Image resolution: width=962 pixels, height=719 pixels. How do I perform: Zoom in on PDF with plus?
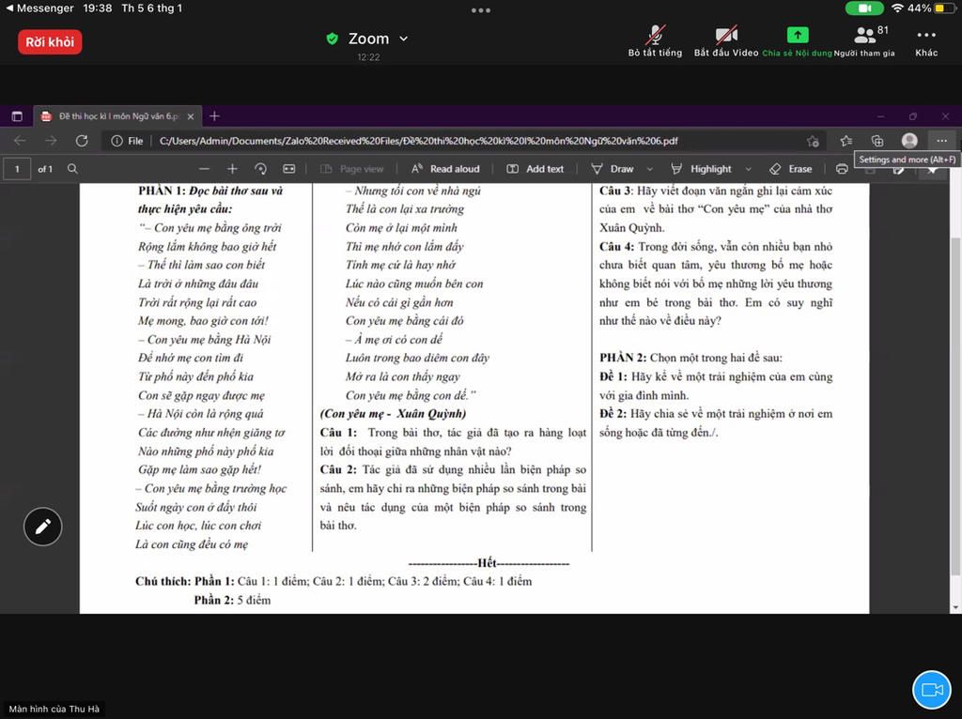pyautogui.click(x=232, y=169)
